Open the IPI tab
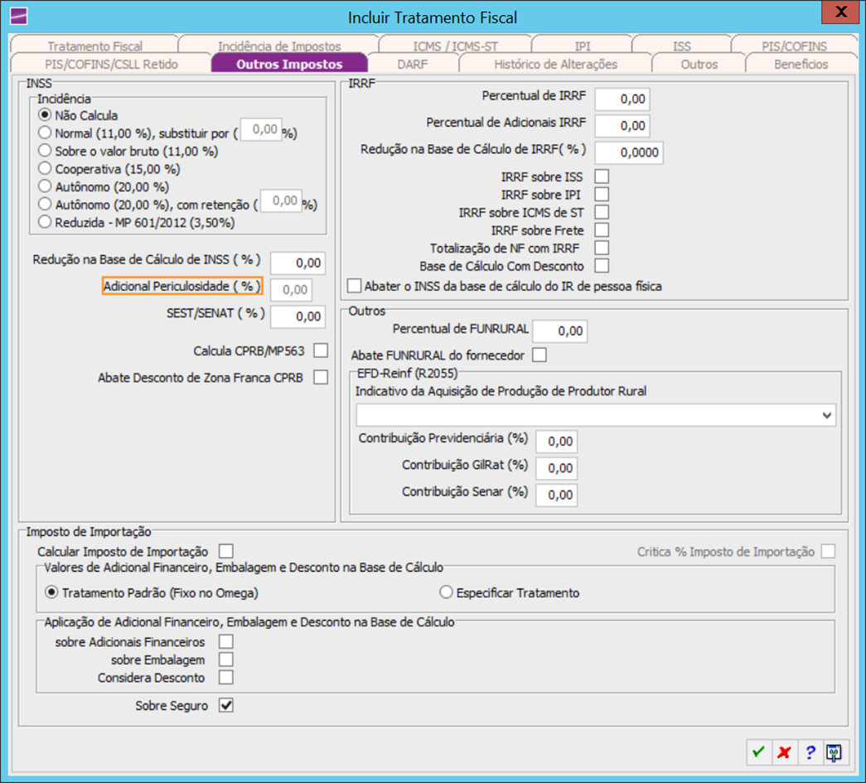The width and height of the screenshot is (866, 783). click(x=582, y=46)
